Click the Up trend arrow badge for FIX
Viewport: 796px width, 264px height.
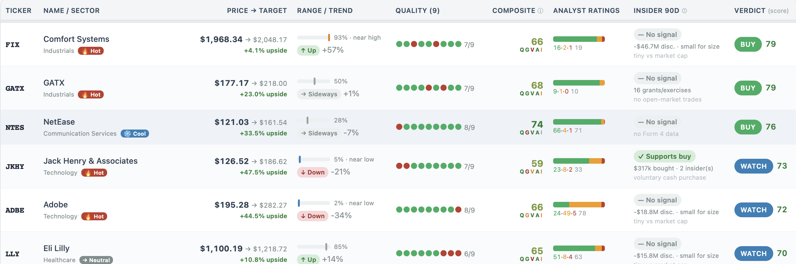pos(308,50)
